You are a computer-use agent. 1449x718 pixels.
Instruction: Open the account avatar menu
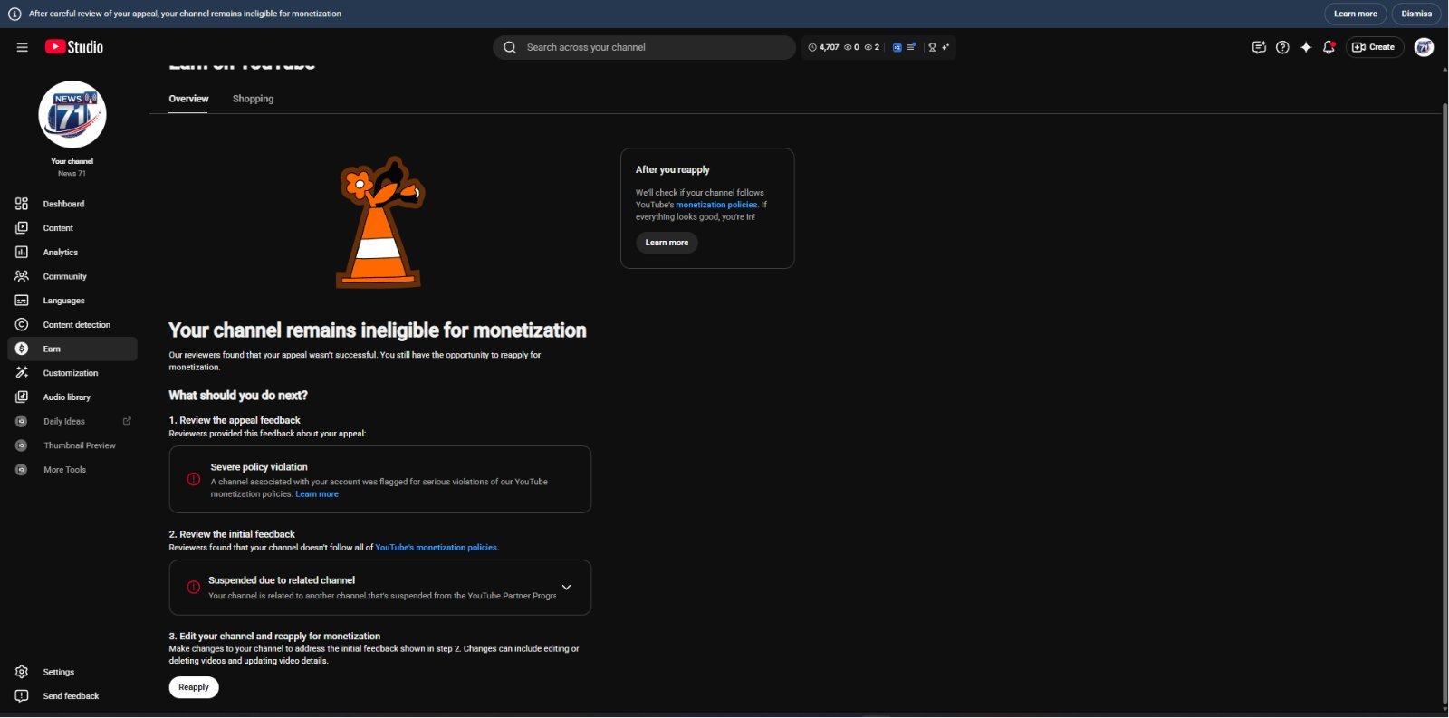pyautogui.click(x=1424, y=47)
